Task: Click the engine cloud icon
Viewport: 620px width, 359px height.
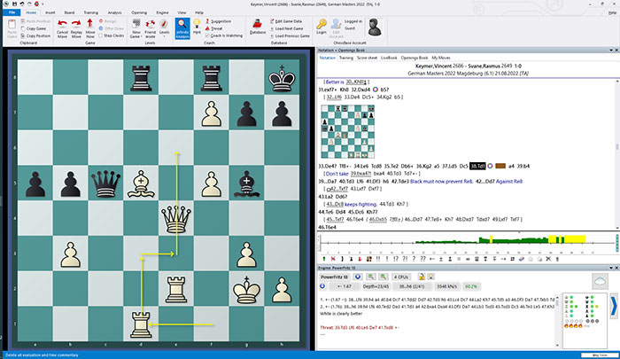Action: pyautogui.click(x=601, y=279)
